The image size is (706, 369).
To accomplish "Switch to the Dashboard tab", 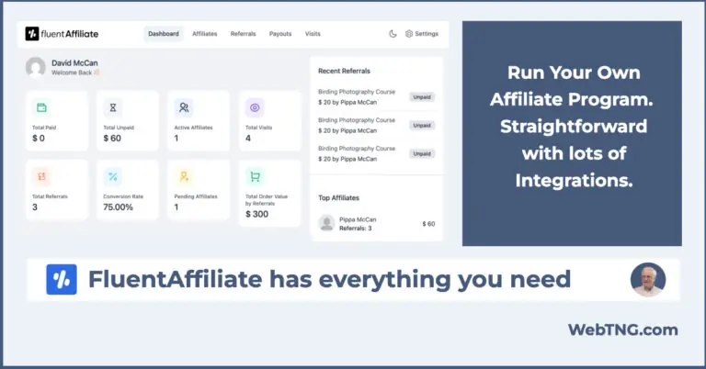I will [164, 34].
